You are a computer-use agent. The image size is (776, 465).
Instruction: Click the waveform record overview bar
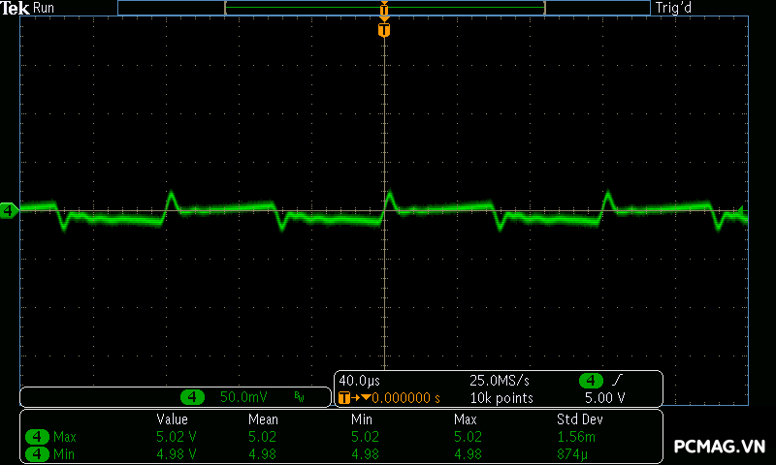click(384, 8)
